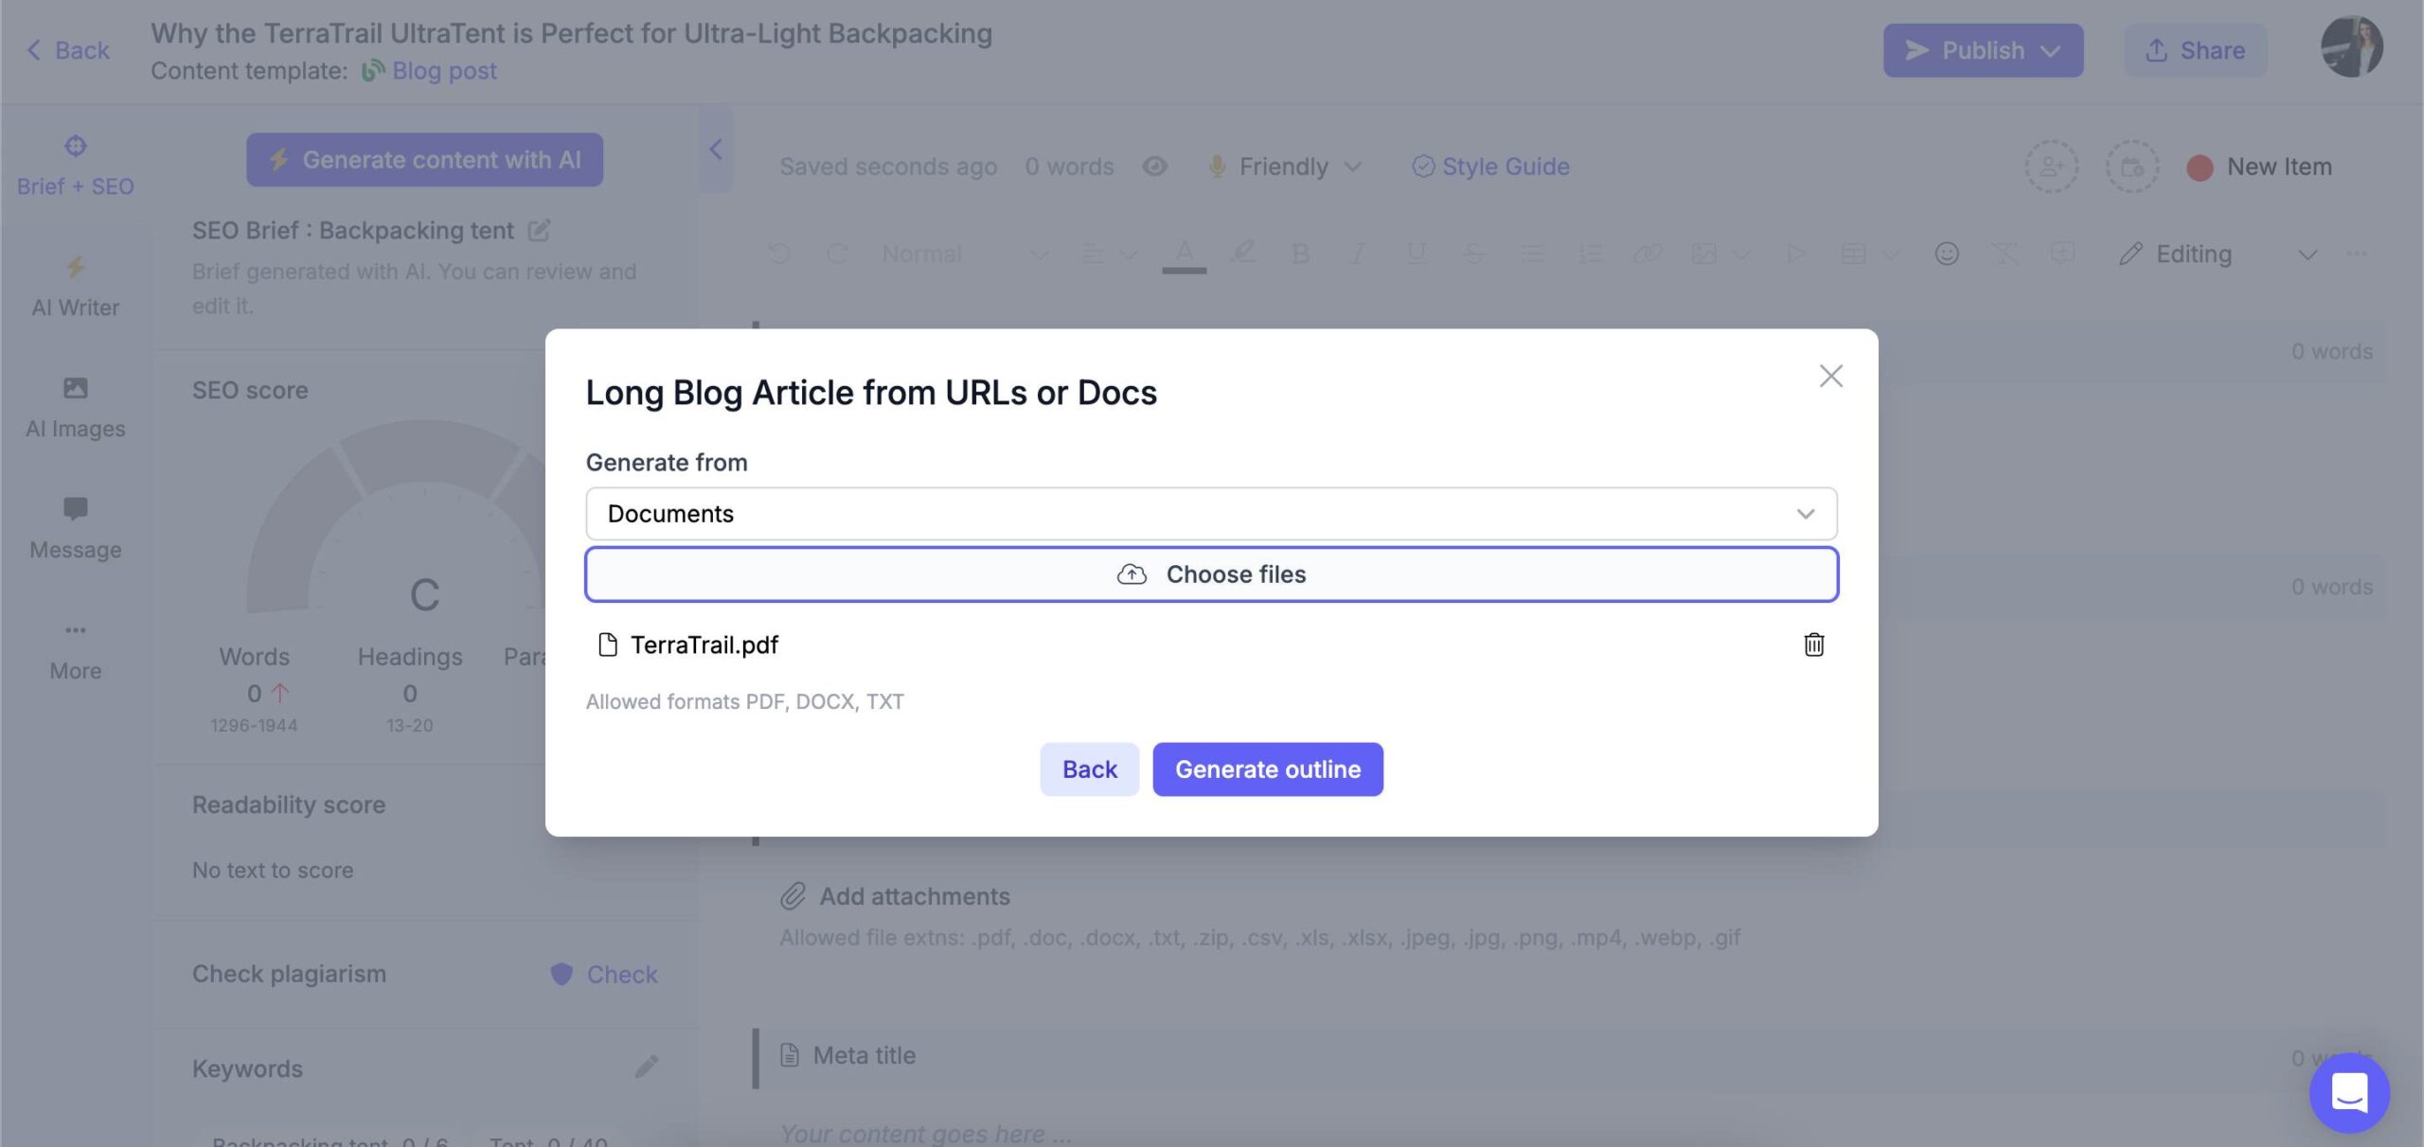The image size is (2424, 1147).
Task: Open the Generate from Documents dropdown
Action: tap(1211, 514)
